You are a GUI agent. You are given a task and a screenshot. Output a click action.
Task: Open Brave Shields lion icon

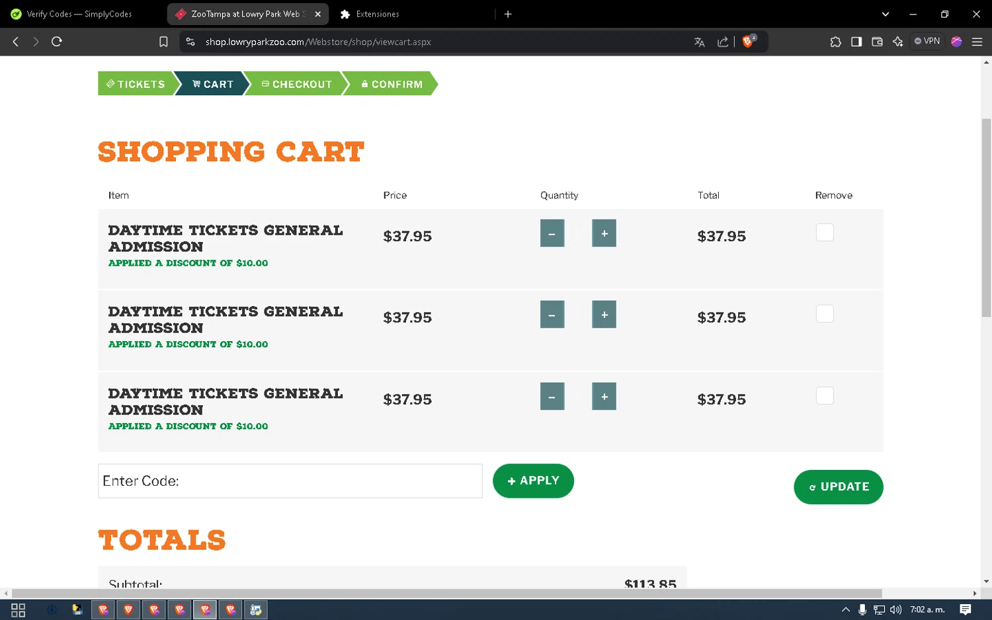[x=749, y=41]
